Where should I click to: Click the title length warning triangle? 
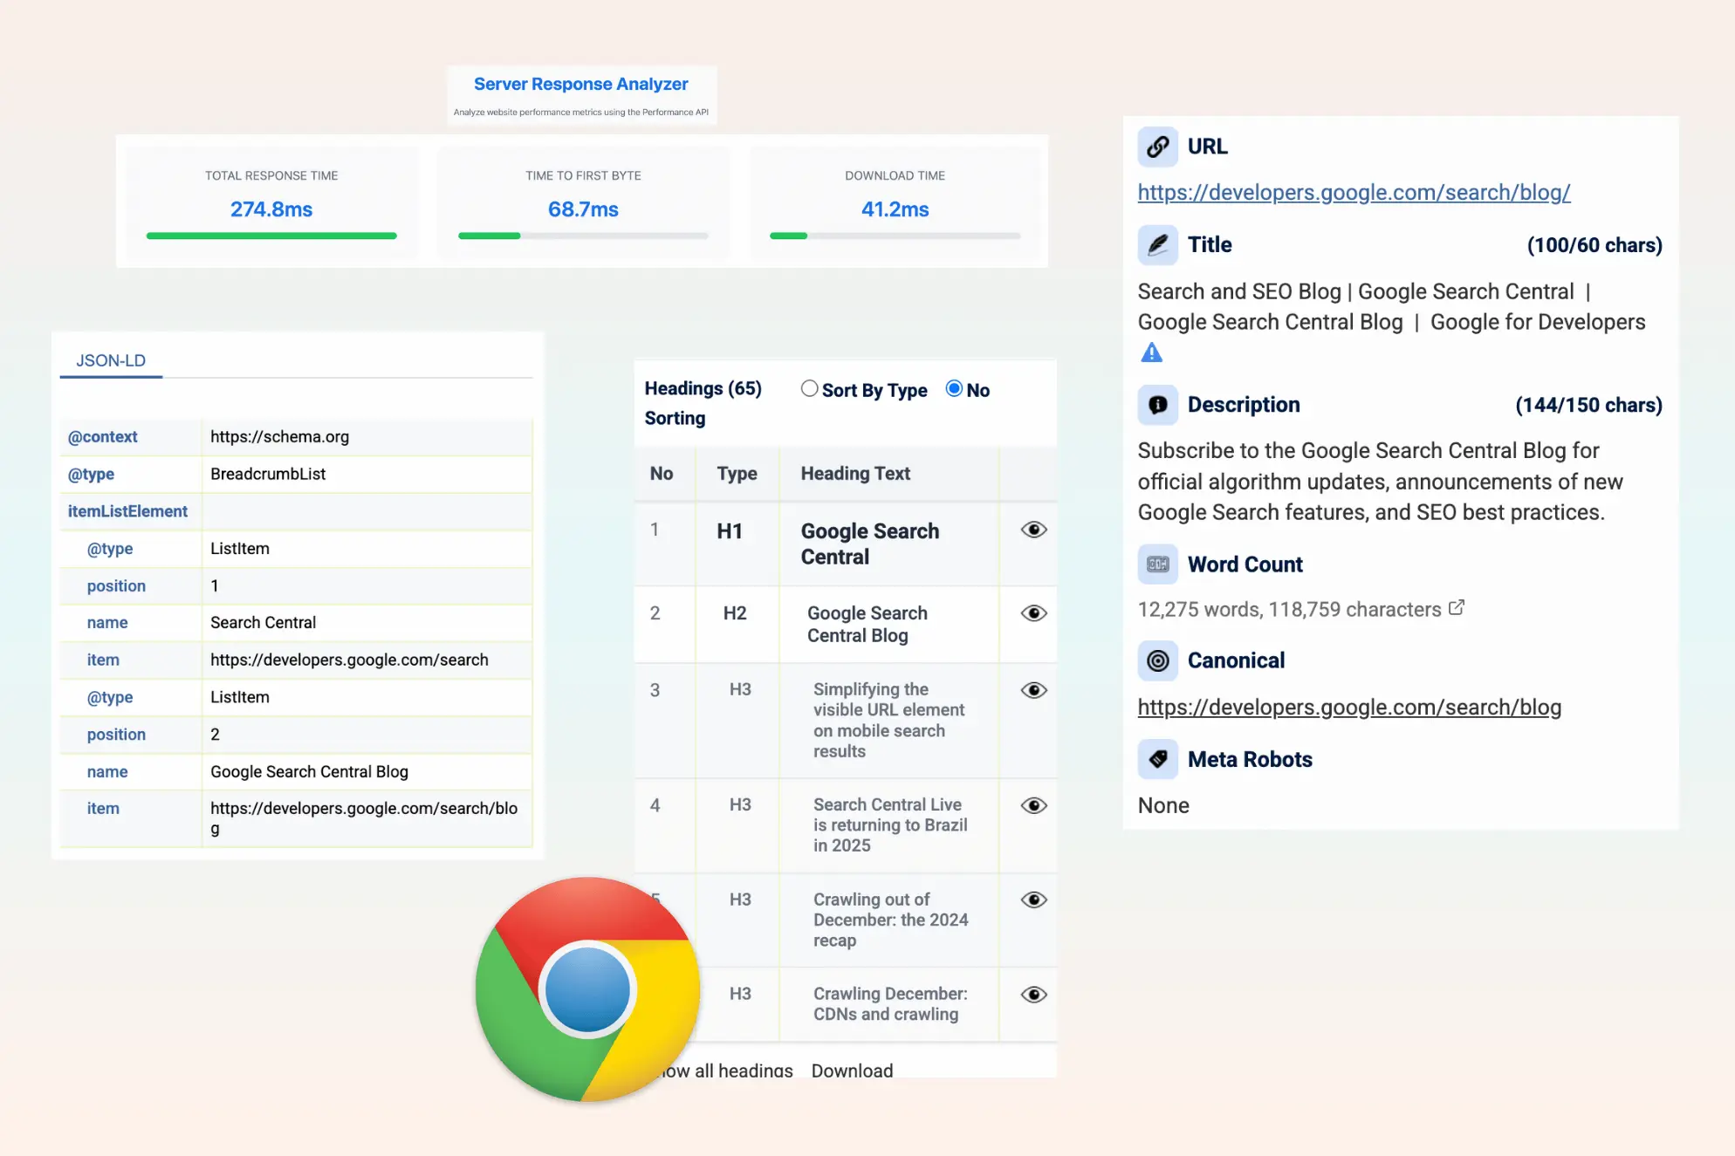coord(1152,352)
